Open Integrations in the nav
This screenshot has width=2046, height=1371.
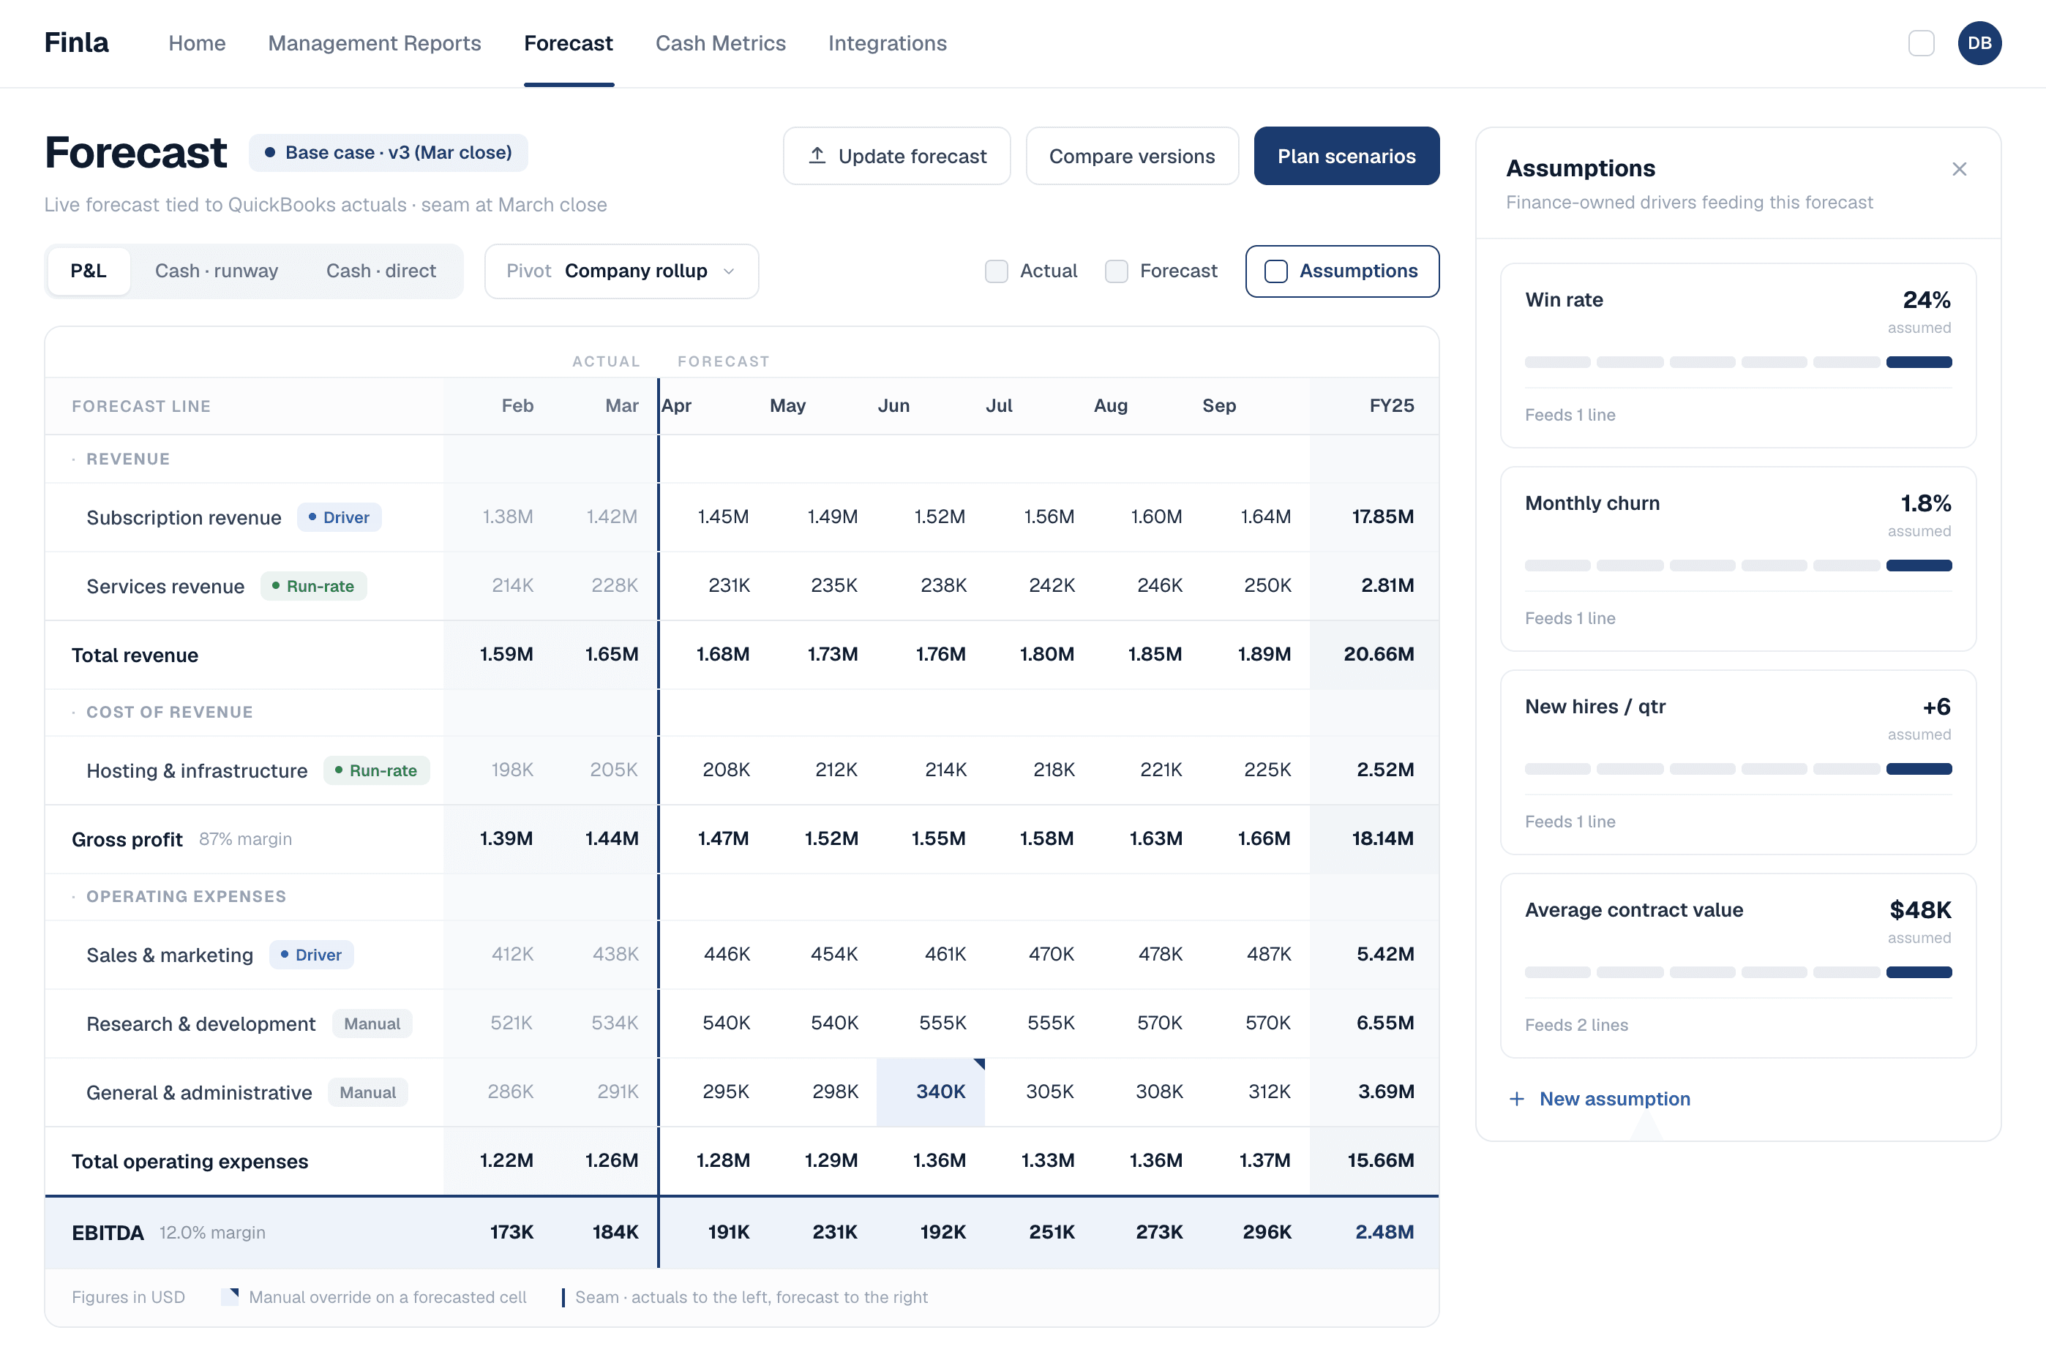(x=888, y=43)
